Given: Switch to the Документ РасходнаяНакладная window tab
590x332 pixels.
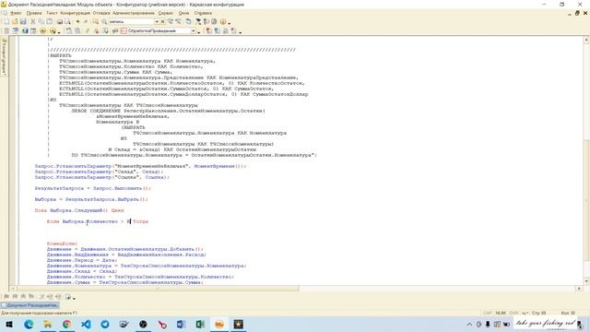Looking at the screenshot, I should point(29,305).
